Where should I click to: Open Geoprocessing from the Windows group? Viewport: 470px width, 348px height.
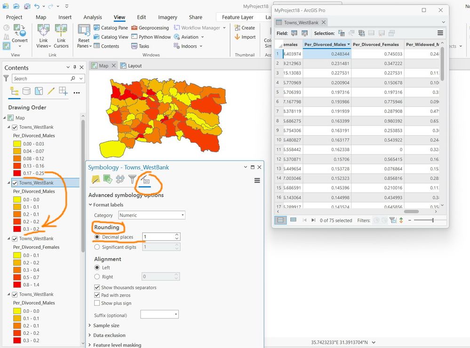pos(150,28)
